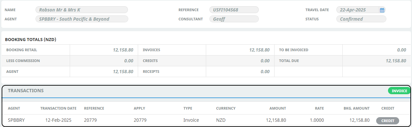Select the Reference field USFI104568
Image resolution: width=412 pixels, height=127 pixels.
tap(234, 10)
